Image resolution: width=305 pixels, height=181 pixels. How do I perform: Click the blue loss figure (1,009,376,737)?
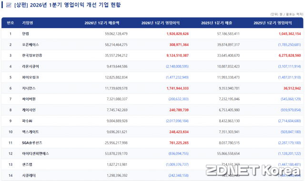pyautogui.click(x=177, y=164)
